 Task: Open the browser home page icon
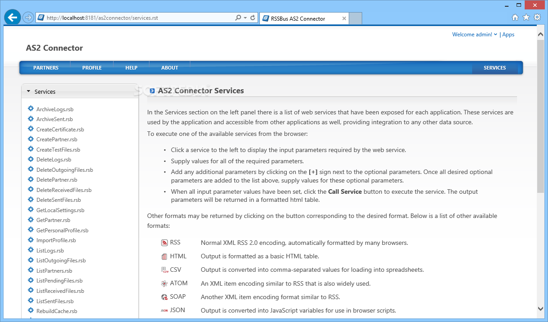(x=515, y=17)
